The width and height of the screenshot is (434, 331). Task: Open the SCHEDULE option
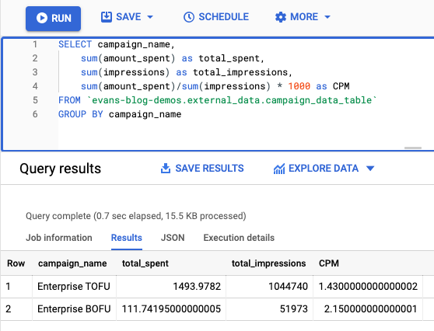(x=216, y=17)
